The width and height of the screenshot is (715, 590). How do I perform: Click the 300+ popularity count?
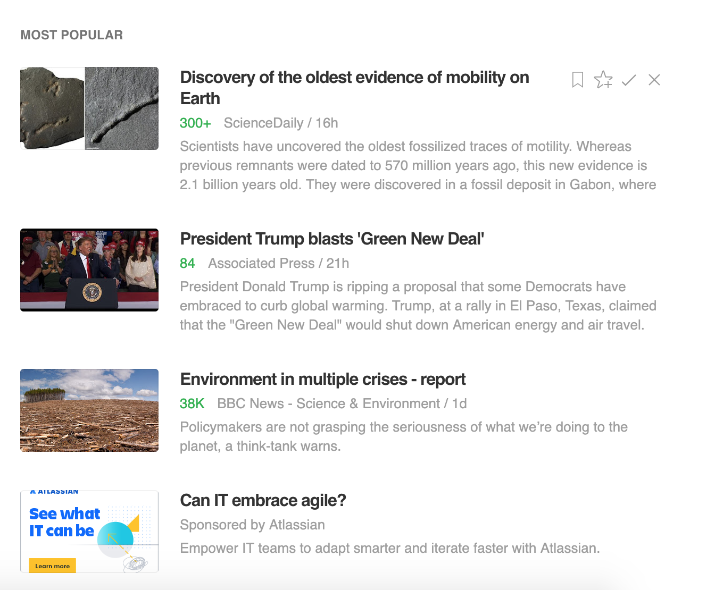click(x=195, y=123)
